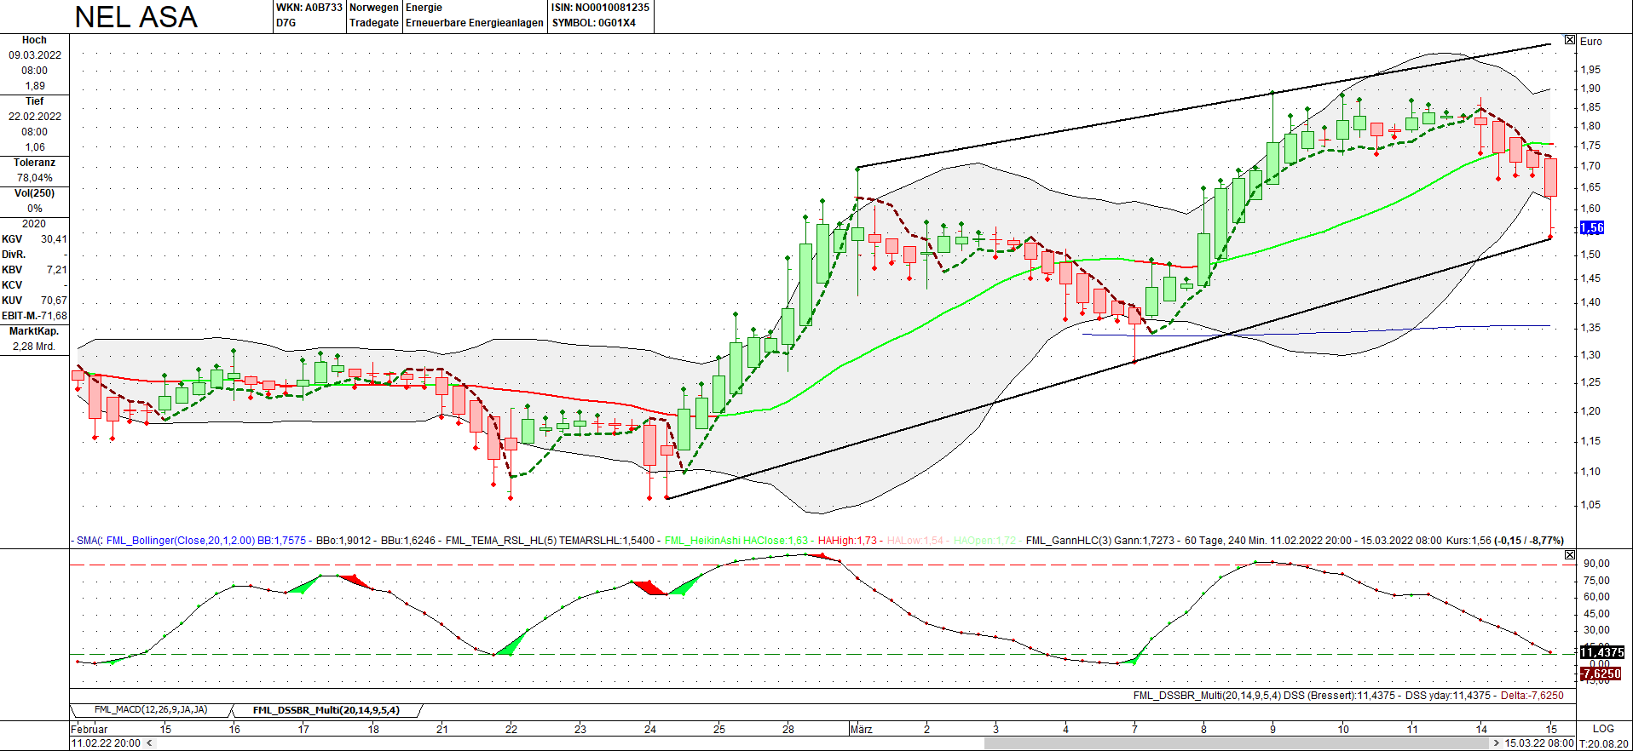The width and height of the screenshot is (1633, 751).
Task: Click the Toleranz value 78,04%
Action: (35, 178)
